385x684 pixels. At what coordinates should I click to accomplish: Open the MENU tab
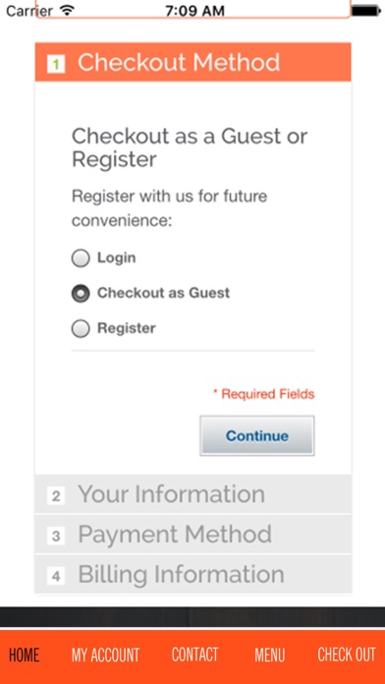click(x=270, y=655)
